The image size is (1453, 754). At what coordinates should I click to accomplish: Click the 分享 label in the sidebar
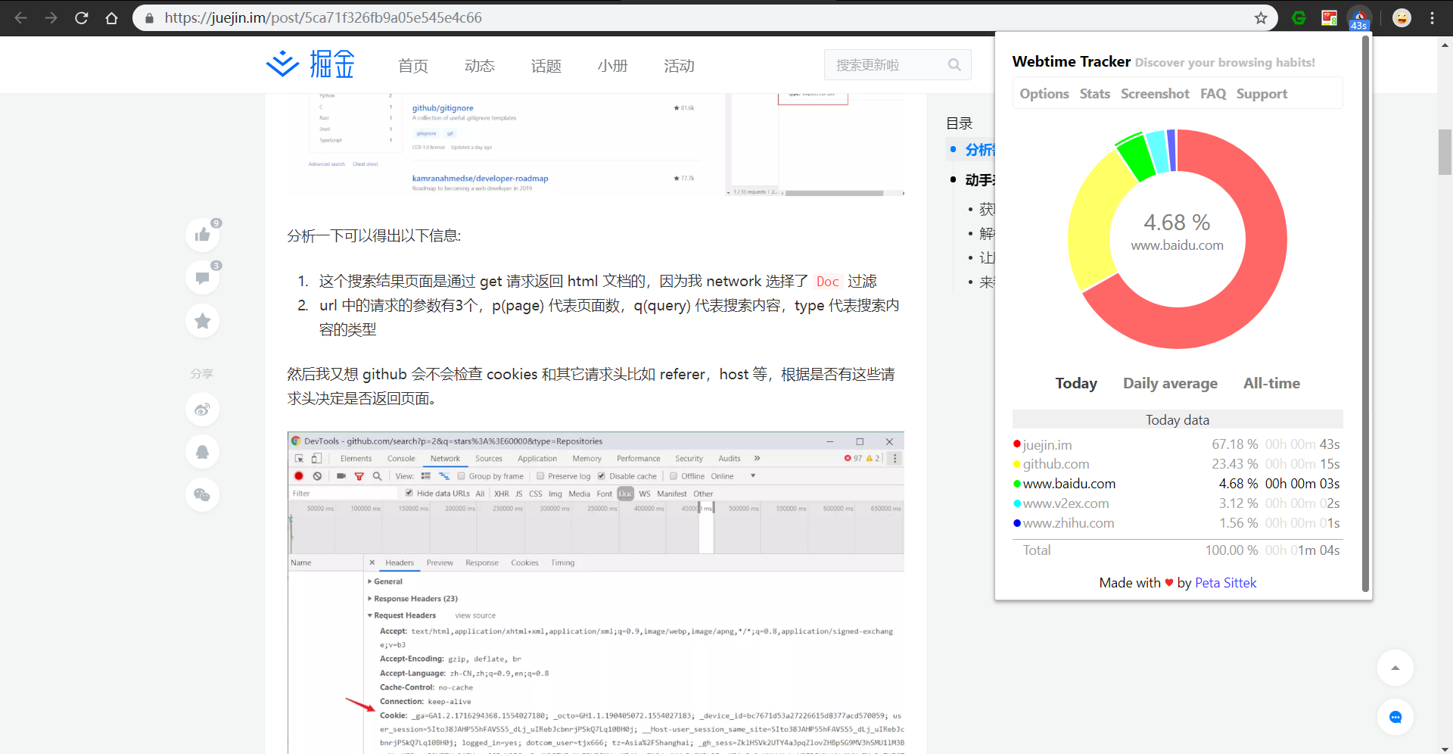pyautogui.click(x=202, y=373)
